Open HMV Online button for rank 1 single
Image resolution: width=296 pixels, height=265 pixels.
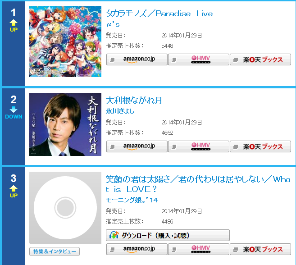point(199,59)
